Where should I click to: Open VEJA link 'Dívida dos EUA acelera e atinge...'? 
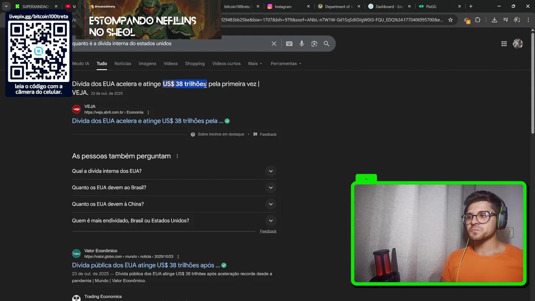tap(148, 121)
